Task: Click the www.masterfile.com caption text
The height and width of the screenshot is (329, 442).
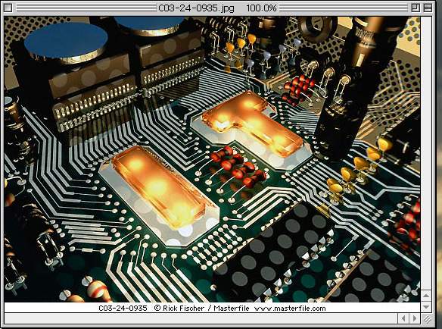Action: pos(290,308)
